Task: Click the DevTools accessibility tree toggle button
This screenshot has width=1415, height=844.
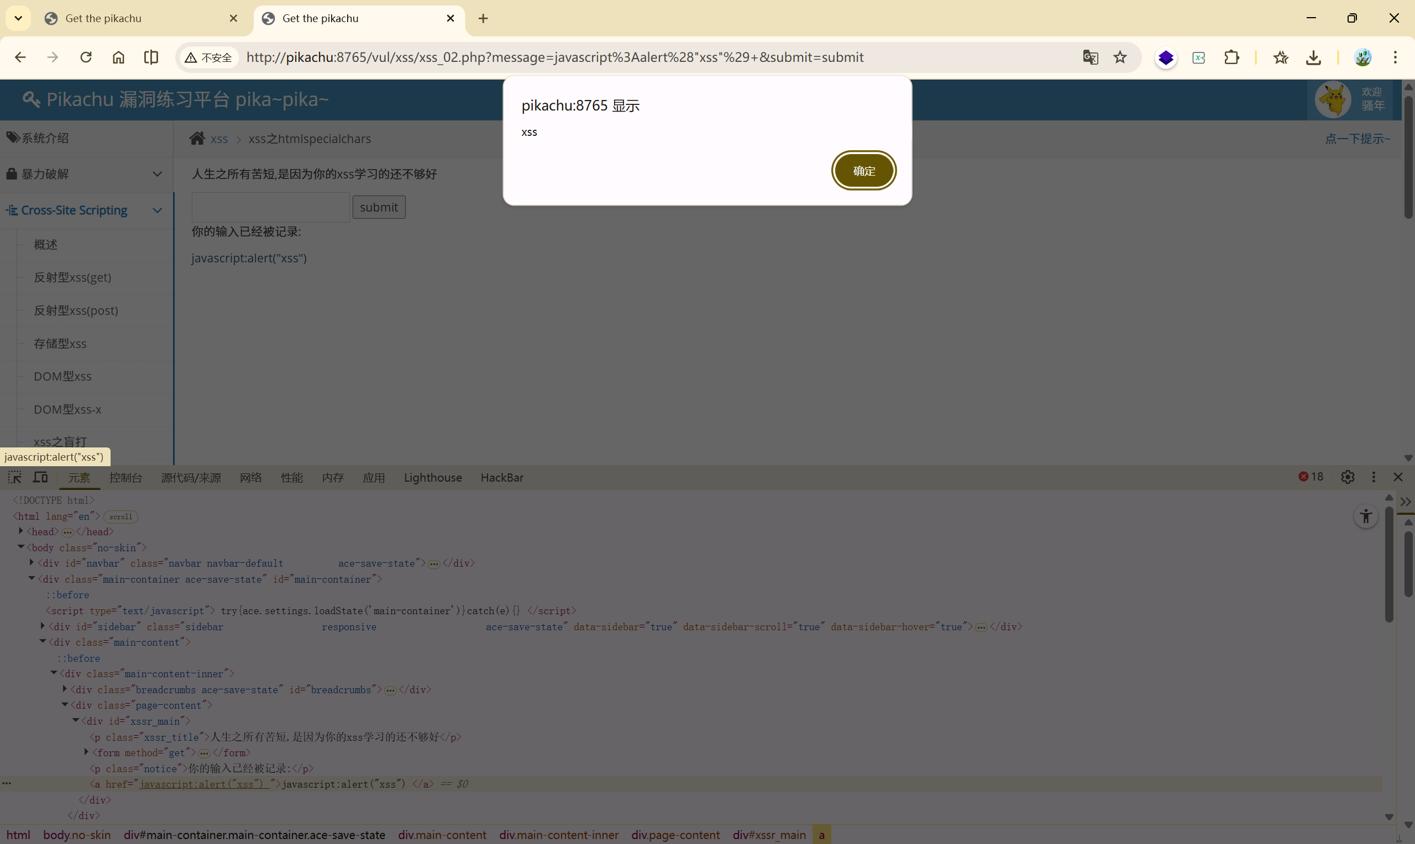Action: (1365, 517)
